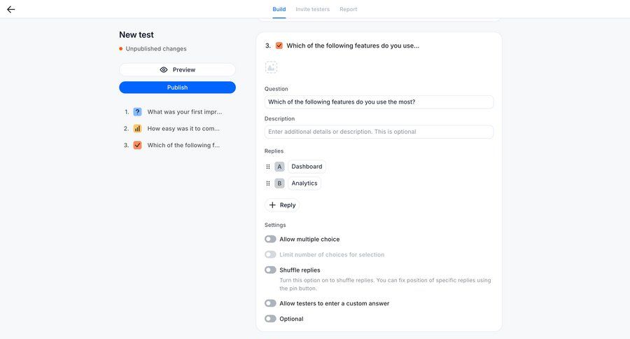
Task: Add a new Reply option
Action: point(282,205)
